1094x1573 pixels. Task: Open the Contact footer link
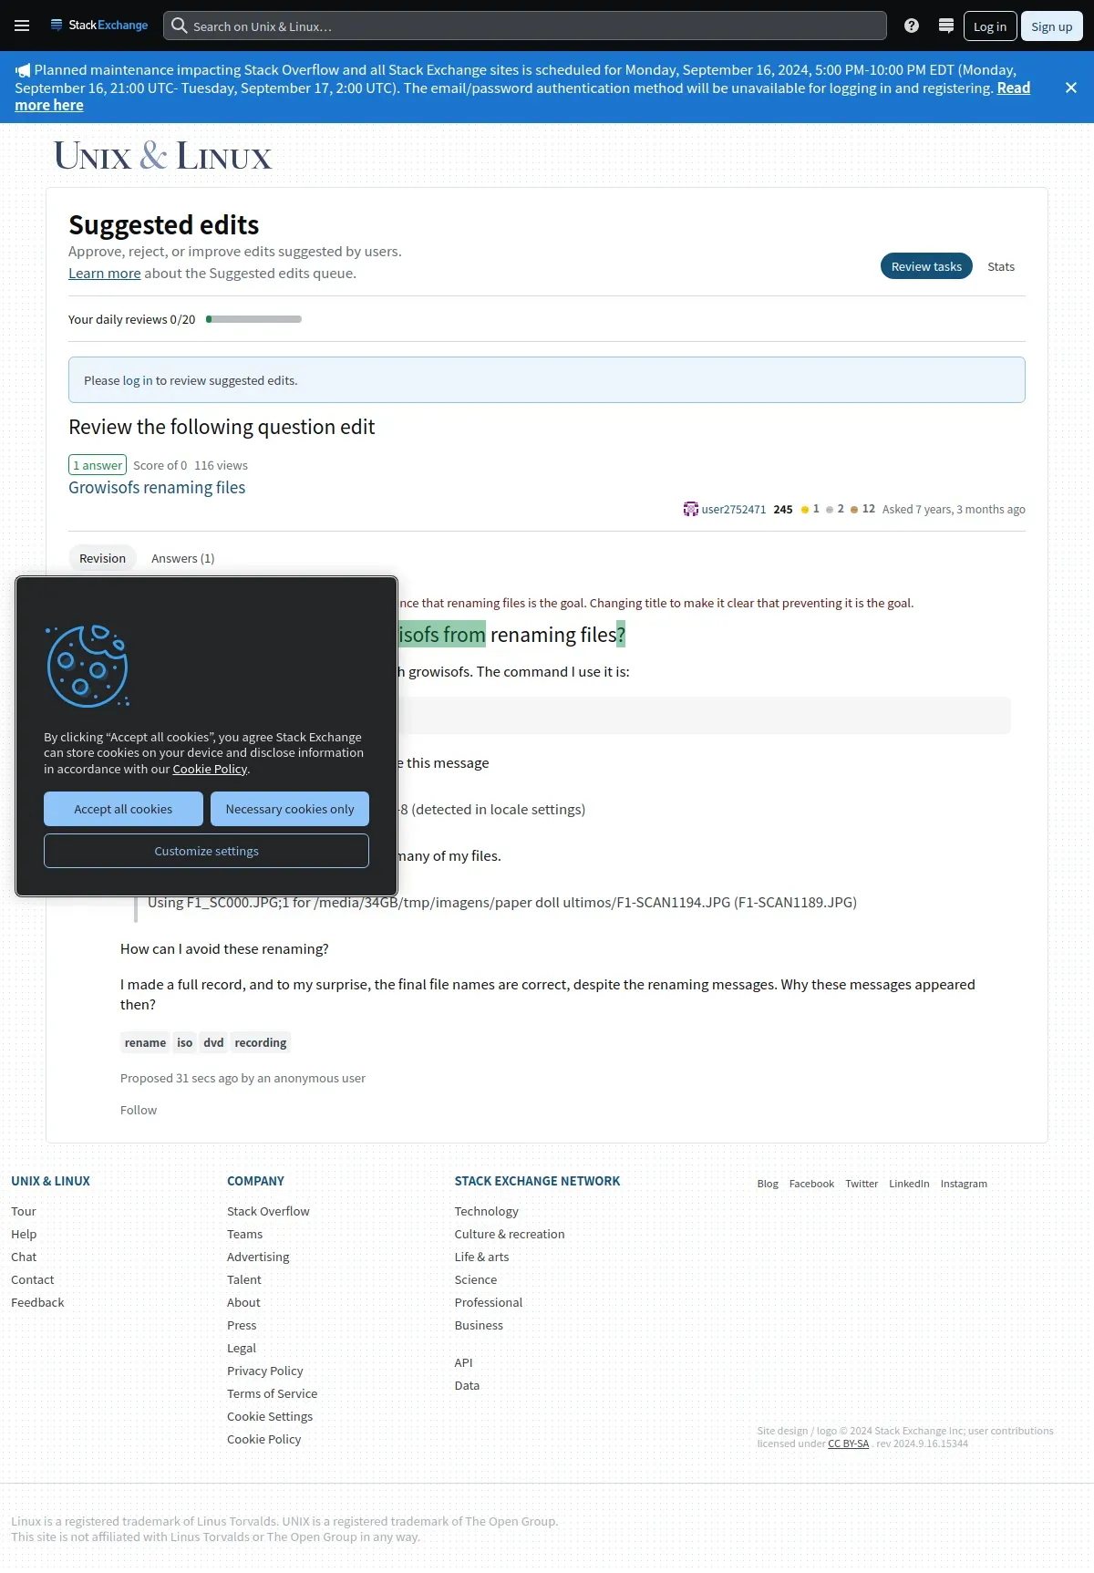point(33,1279)
